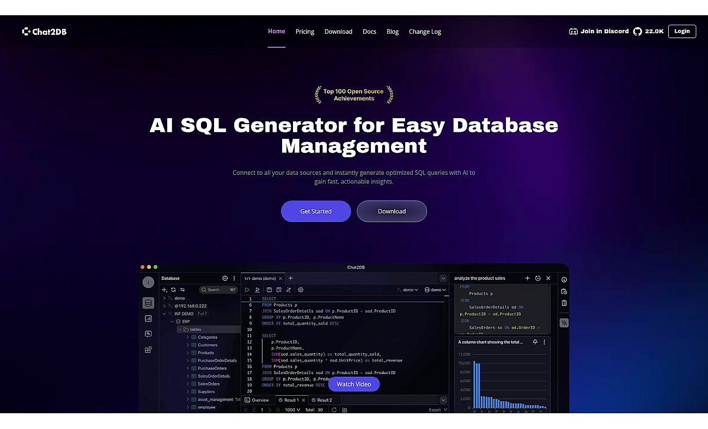The width and height of the screenshot is (708, 429).
Task: Run the SQL with green play icon
Action: tap(247, 290)
